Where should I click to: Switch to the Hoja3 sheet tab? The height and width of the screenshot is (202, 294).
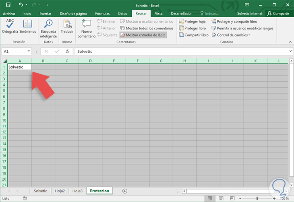(77, 191)
